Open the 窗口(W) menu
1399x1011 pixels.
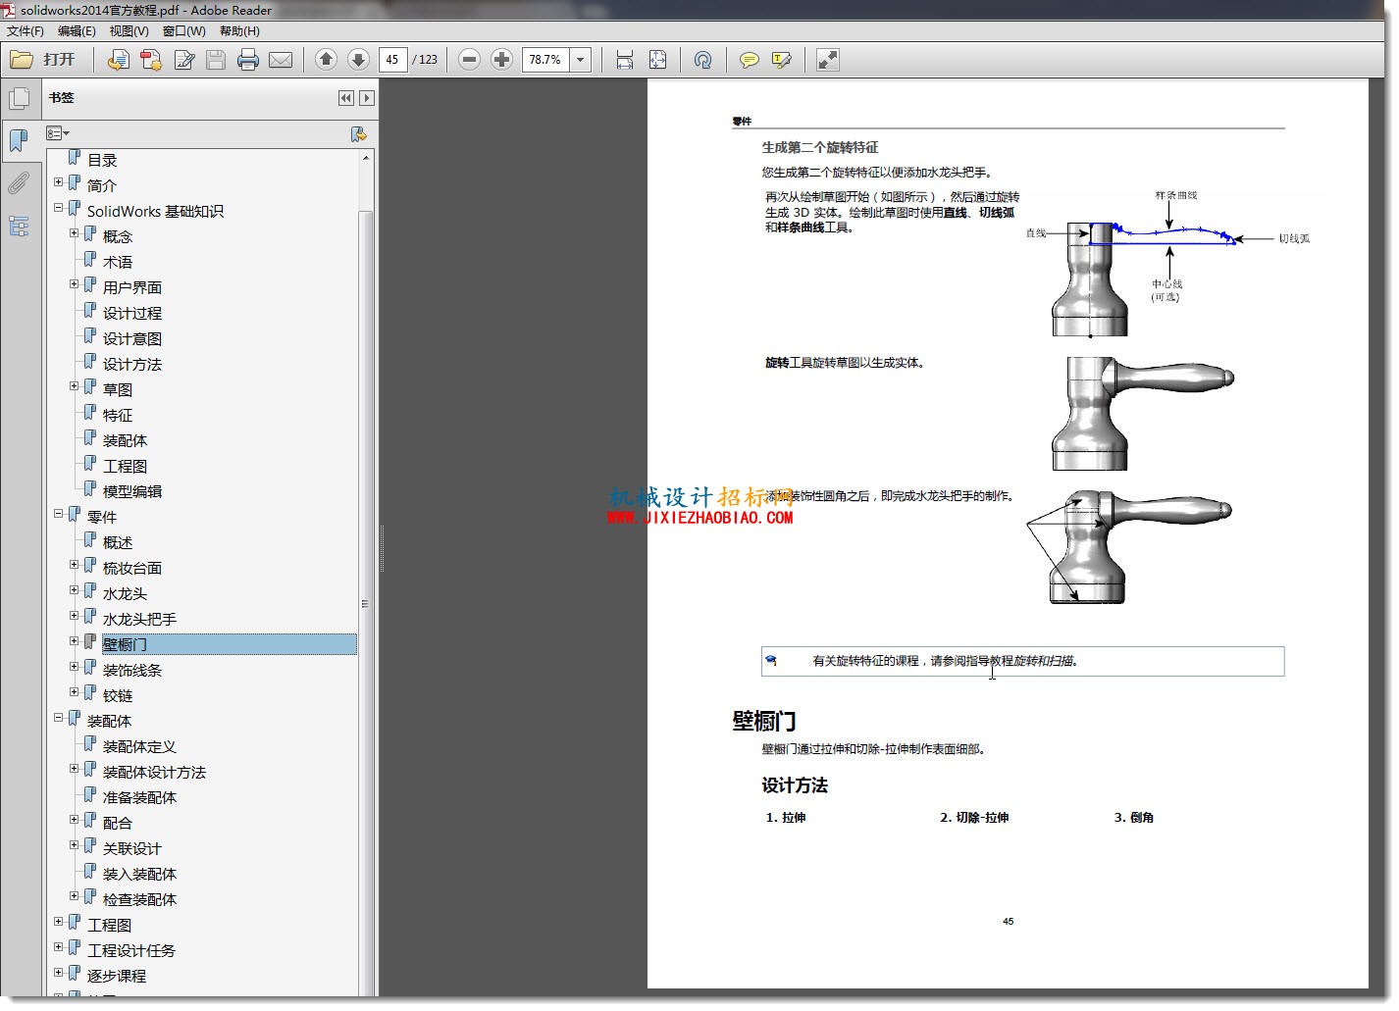point(183,31)
